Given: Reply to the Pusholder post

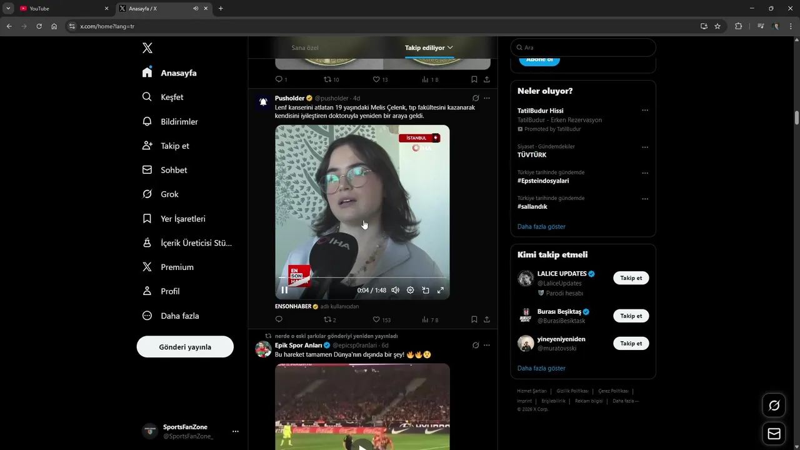Looking at the screenshot, I should click(x=279, y=319).
